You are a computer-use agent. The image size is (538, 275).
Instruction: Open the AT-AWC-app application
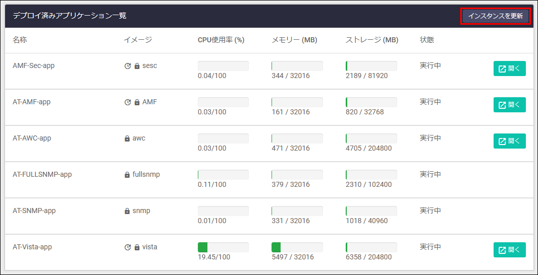(510, 141)
